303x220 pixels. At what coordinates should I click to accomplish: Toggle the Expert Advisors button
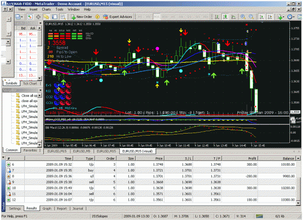click(x=117, y=17)
